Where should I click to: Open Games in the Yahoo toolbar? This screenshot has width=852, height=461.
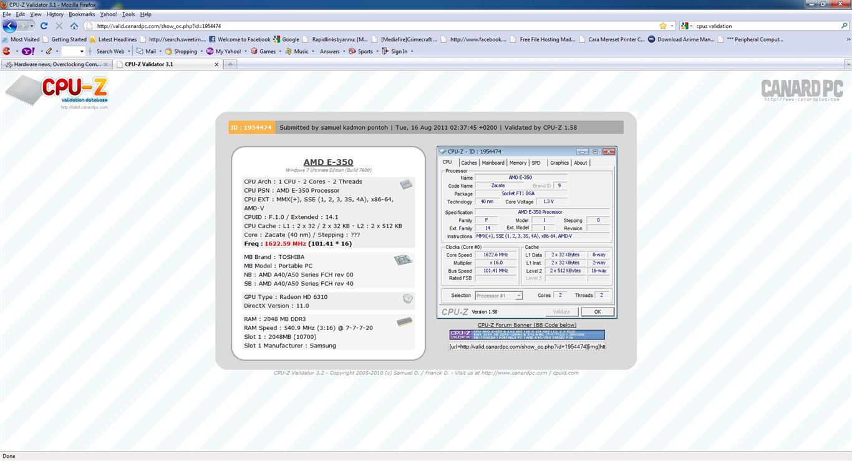point(263,51)
